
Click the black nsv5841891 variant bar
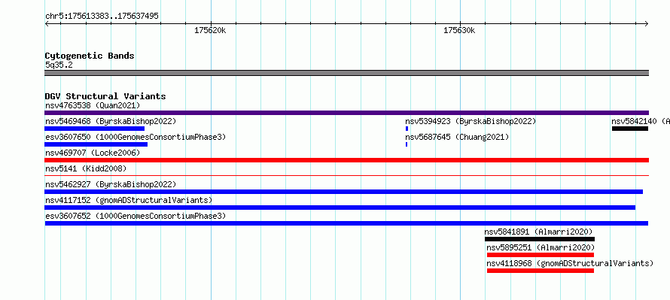[540, 239]
